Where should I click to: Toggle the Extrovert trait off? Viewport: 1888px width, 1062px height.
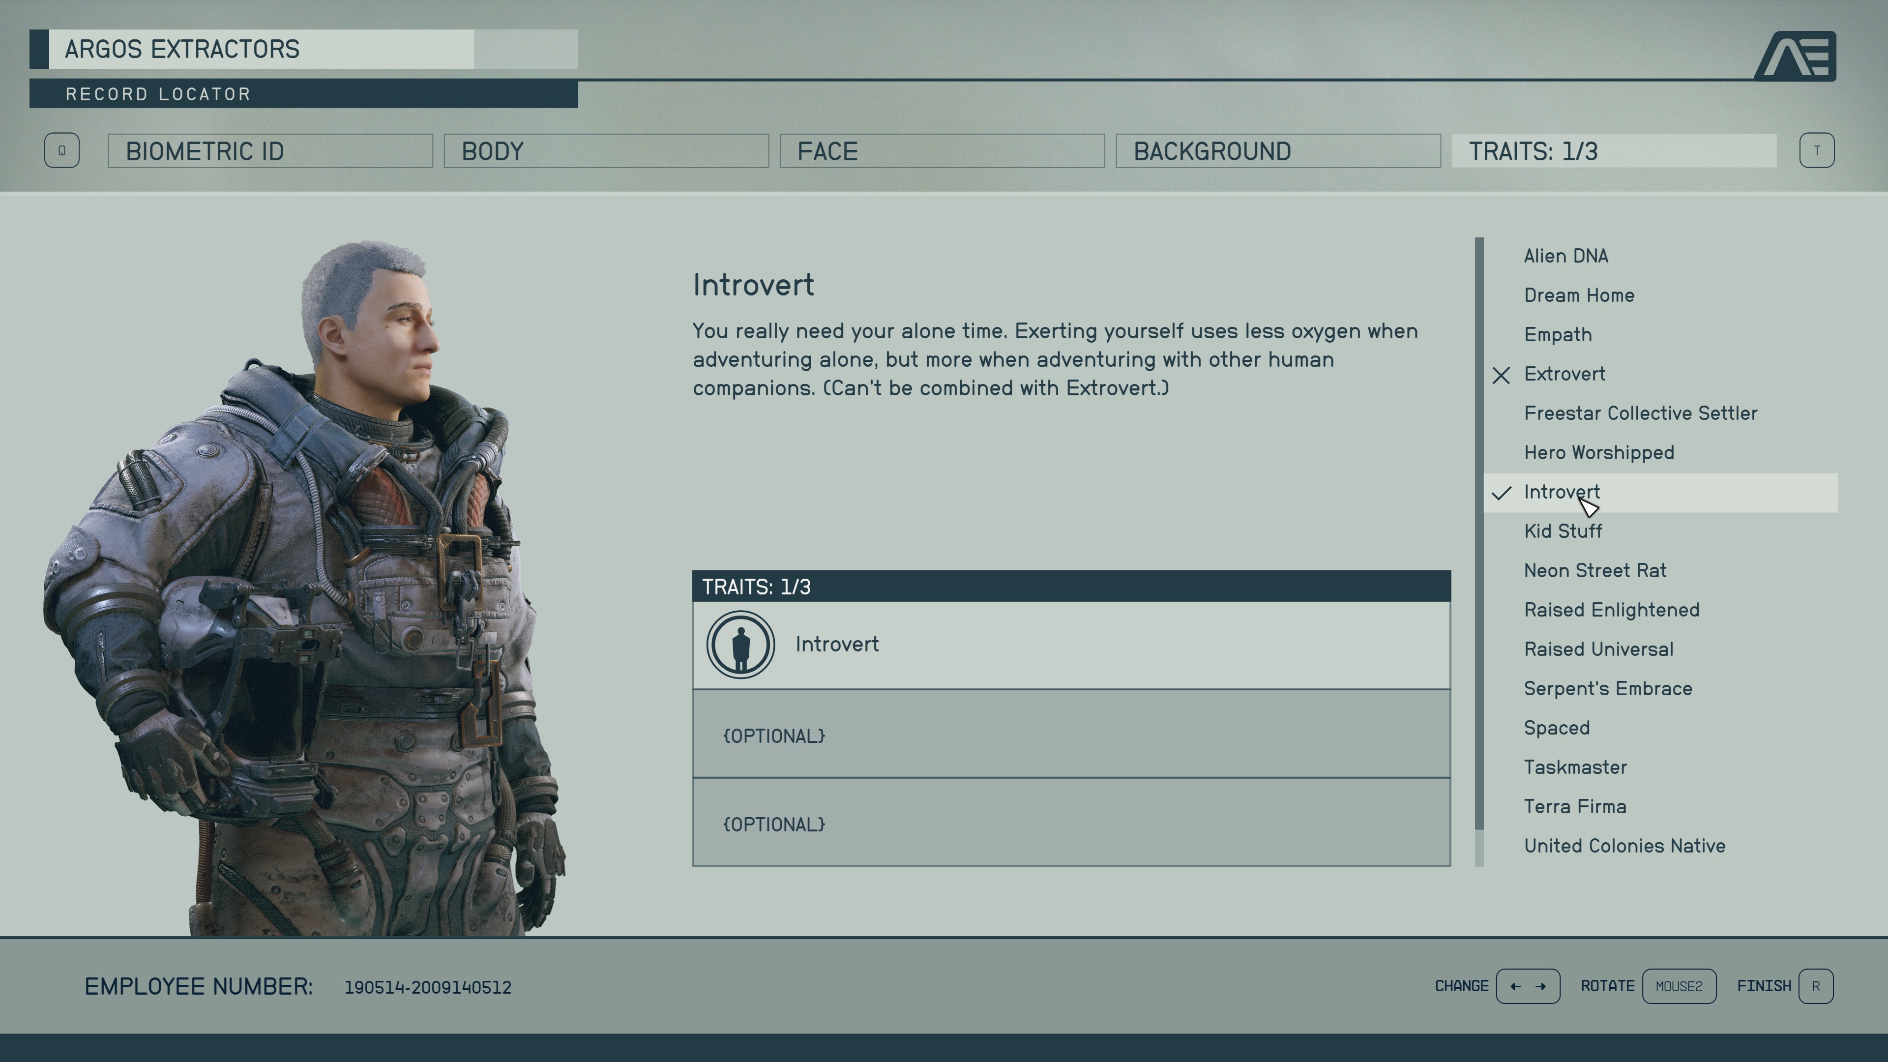pyautogui.click(x=1564, y=374)
